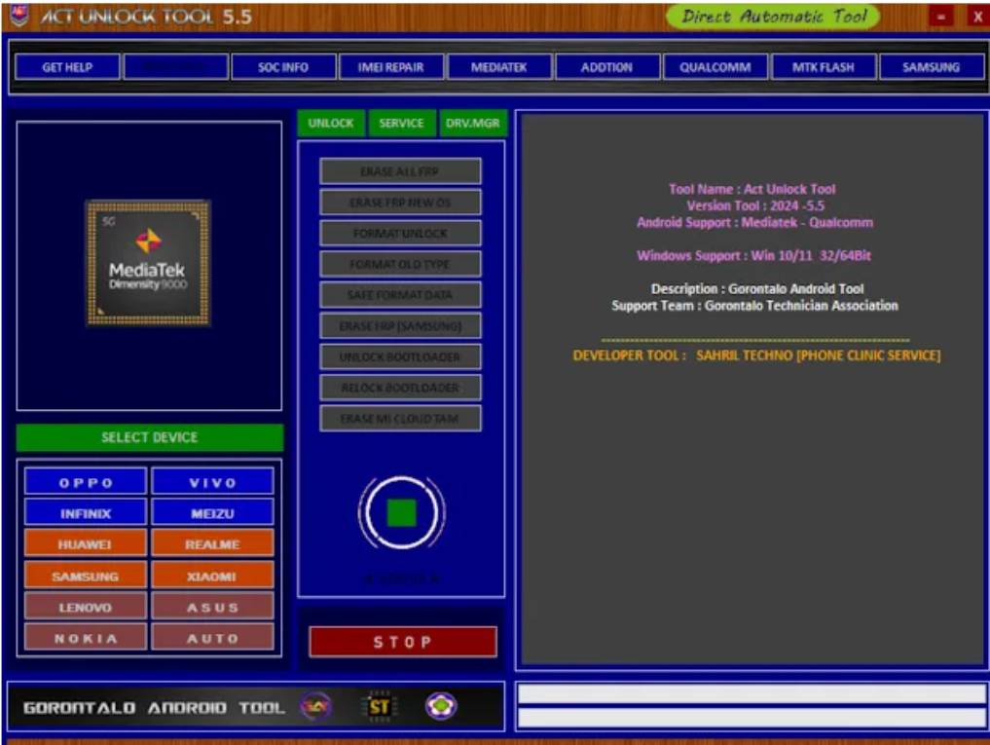The image size is (990, 745).
Task: Open the MTK FLASH section
Action: (823, 67)
